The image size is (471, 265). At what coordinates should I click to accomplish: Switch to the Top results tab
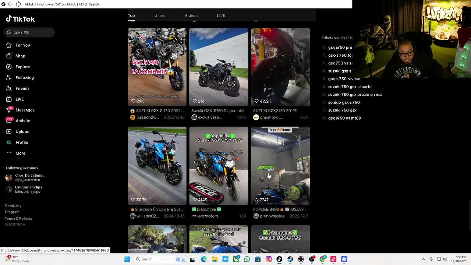pyautogui.click(x=131, y=15)
